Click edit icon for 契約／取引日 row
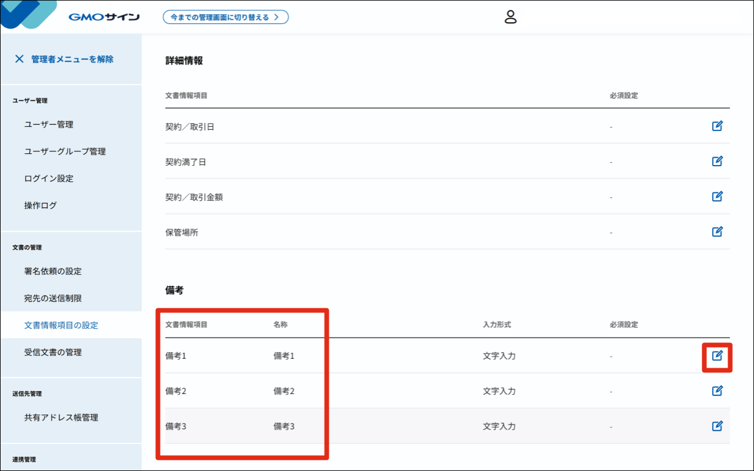 (717, 126)
